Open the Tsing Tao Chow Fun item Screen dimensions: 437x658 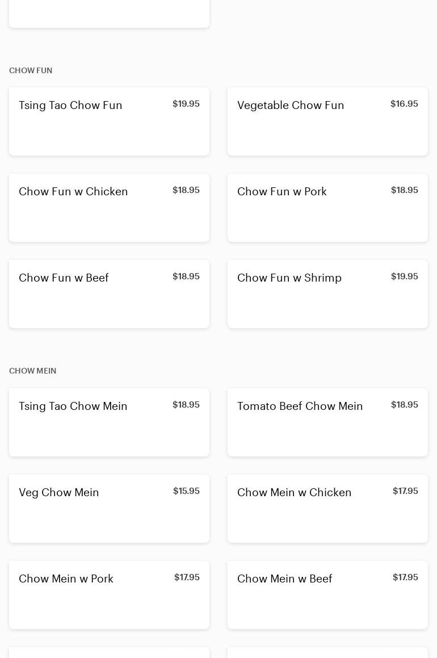pyautogui.click(x=109, y=121)
